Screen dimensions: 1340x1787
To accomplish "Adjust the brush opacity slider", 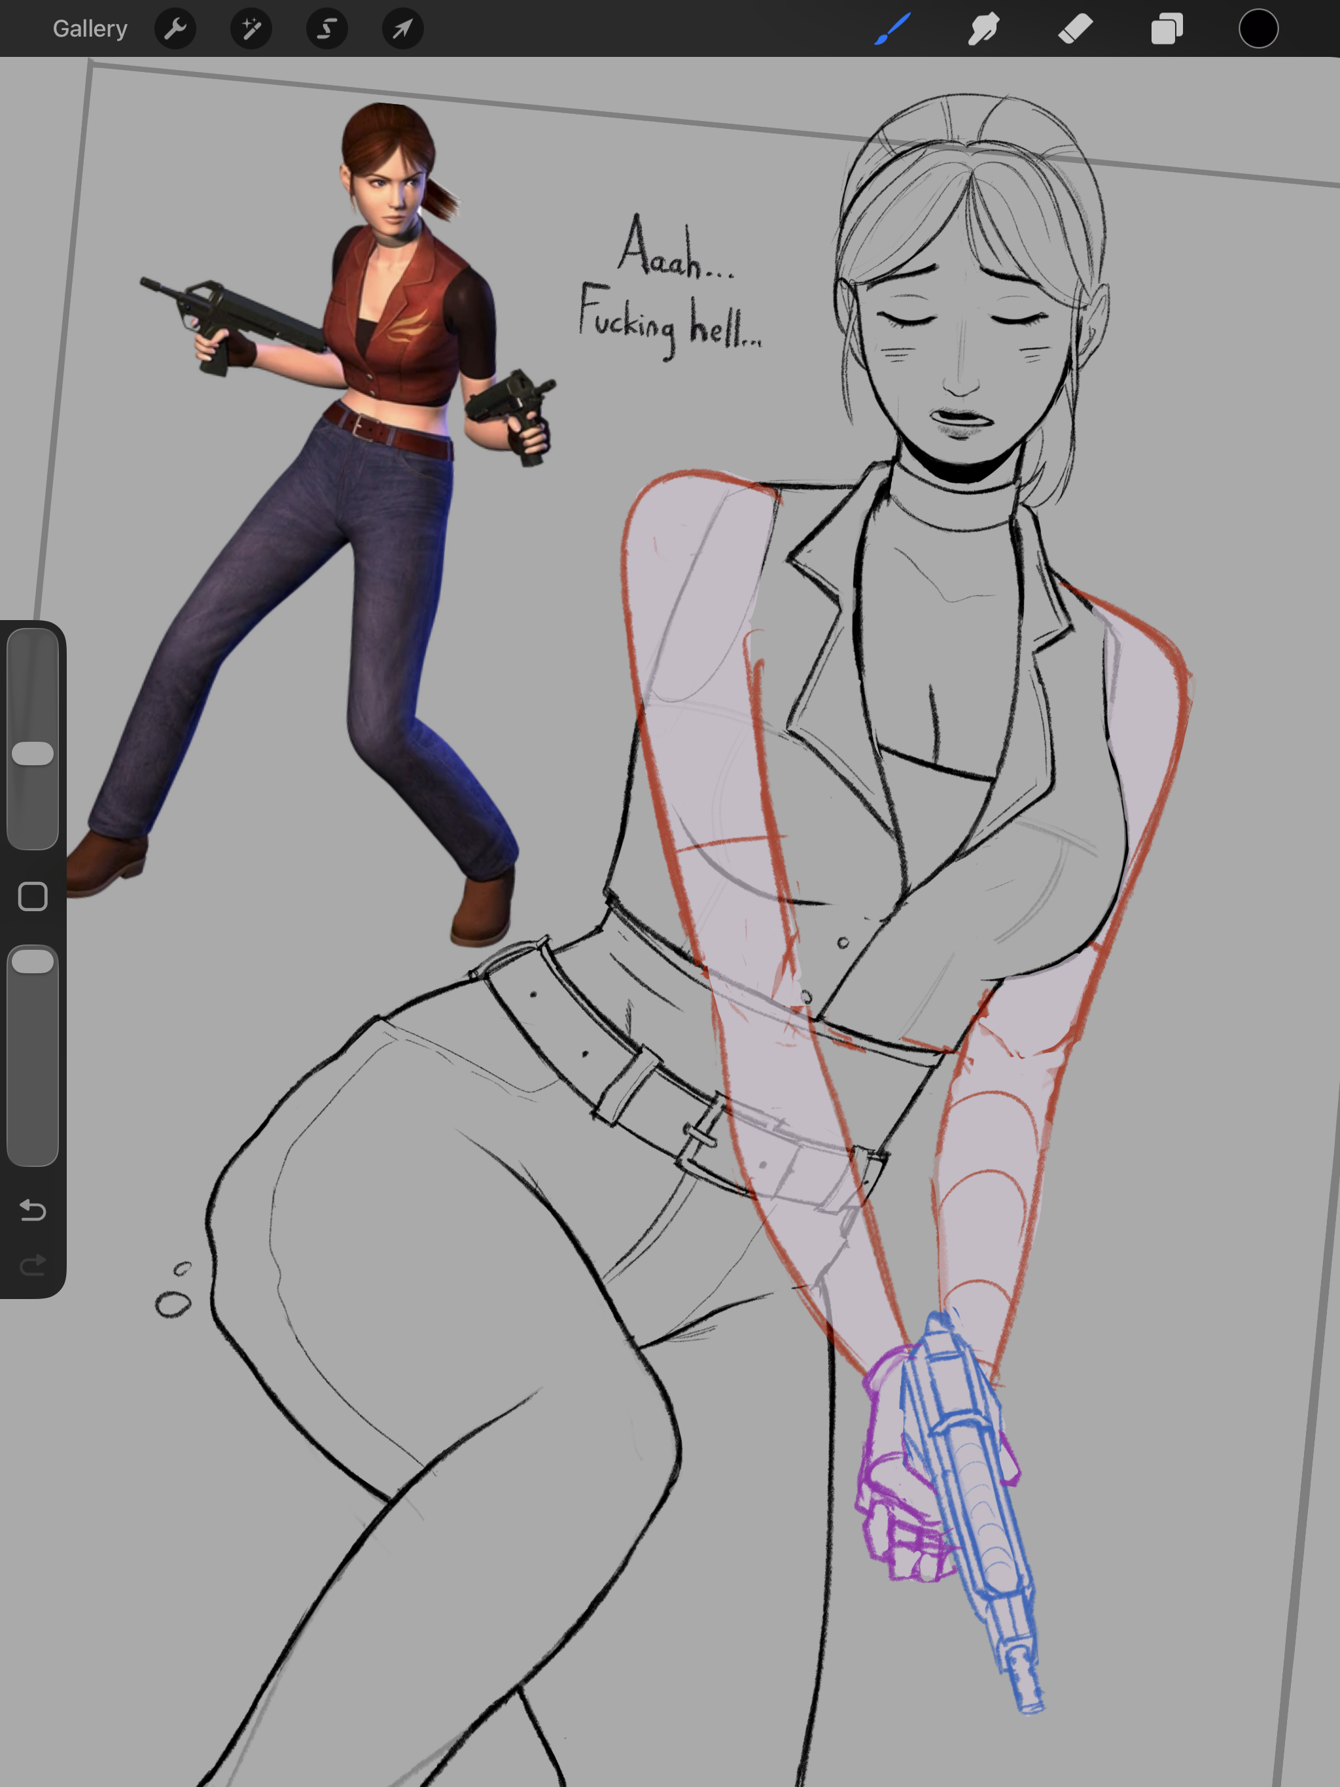I will tap(33, 1055).
